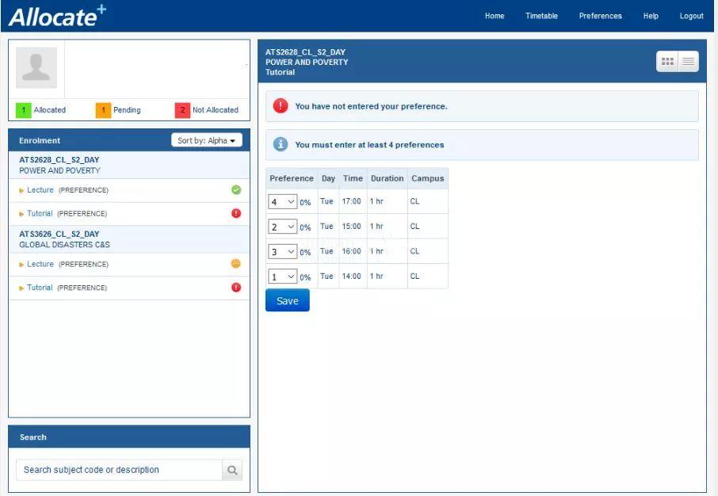Open preference dropdown for Tue 17:00 class

[x=282, y=202]
